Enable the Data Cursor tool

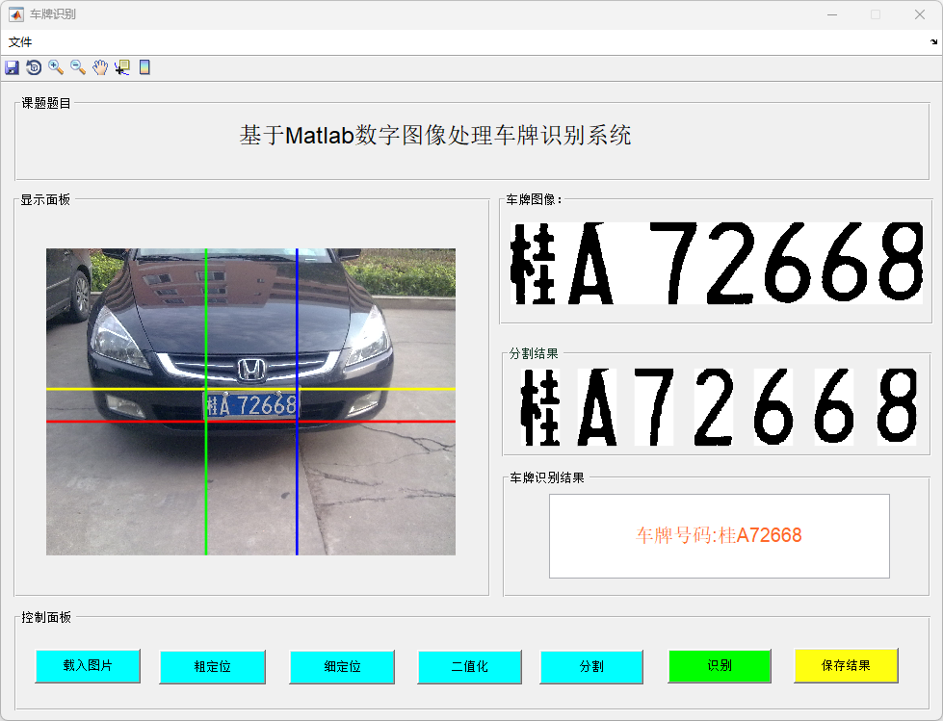(121, 67)
